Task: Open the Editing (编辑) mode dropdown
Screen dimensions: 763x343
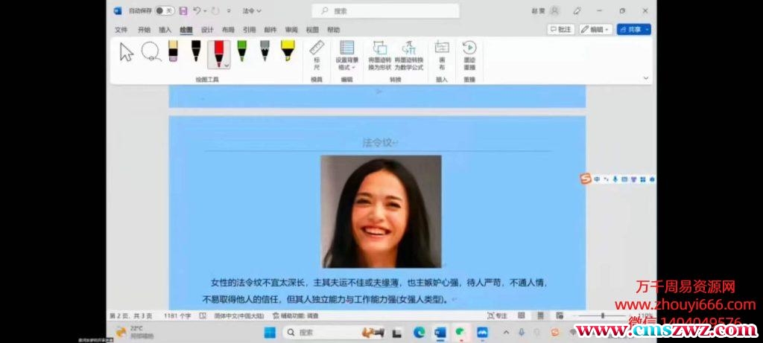Action: coord(595,29)
